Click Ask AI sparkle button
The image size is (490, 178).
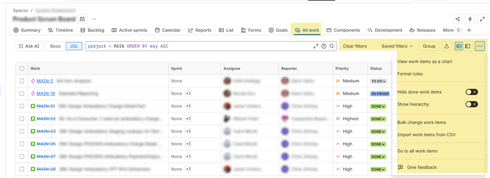(x=29, y=46)
